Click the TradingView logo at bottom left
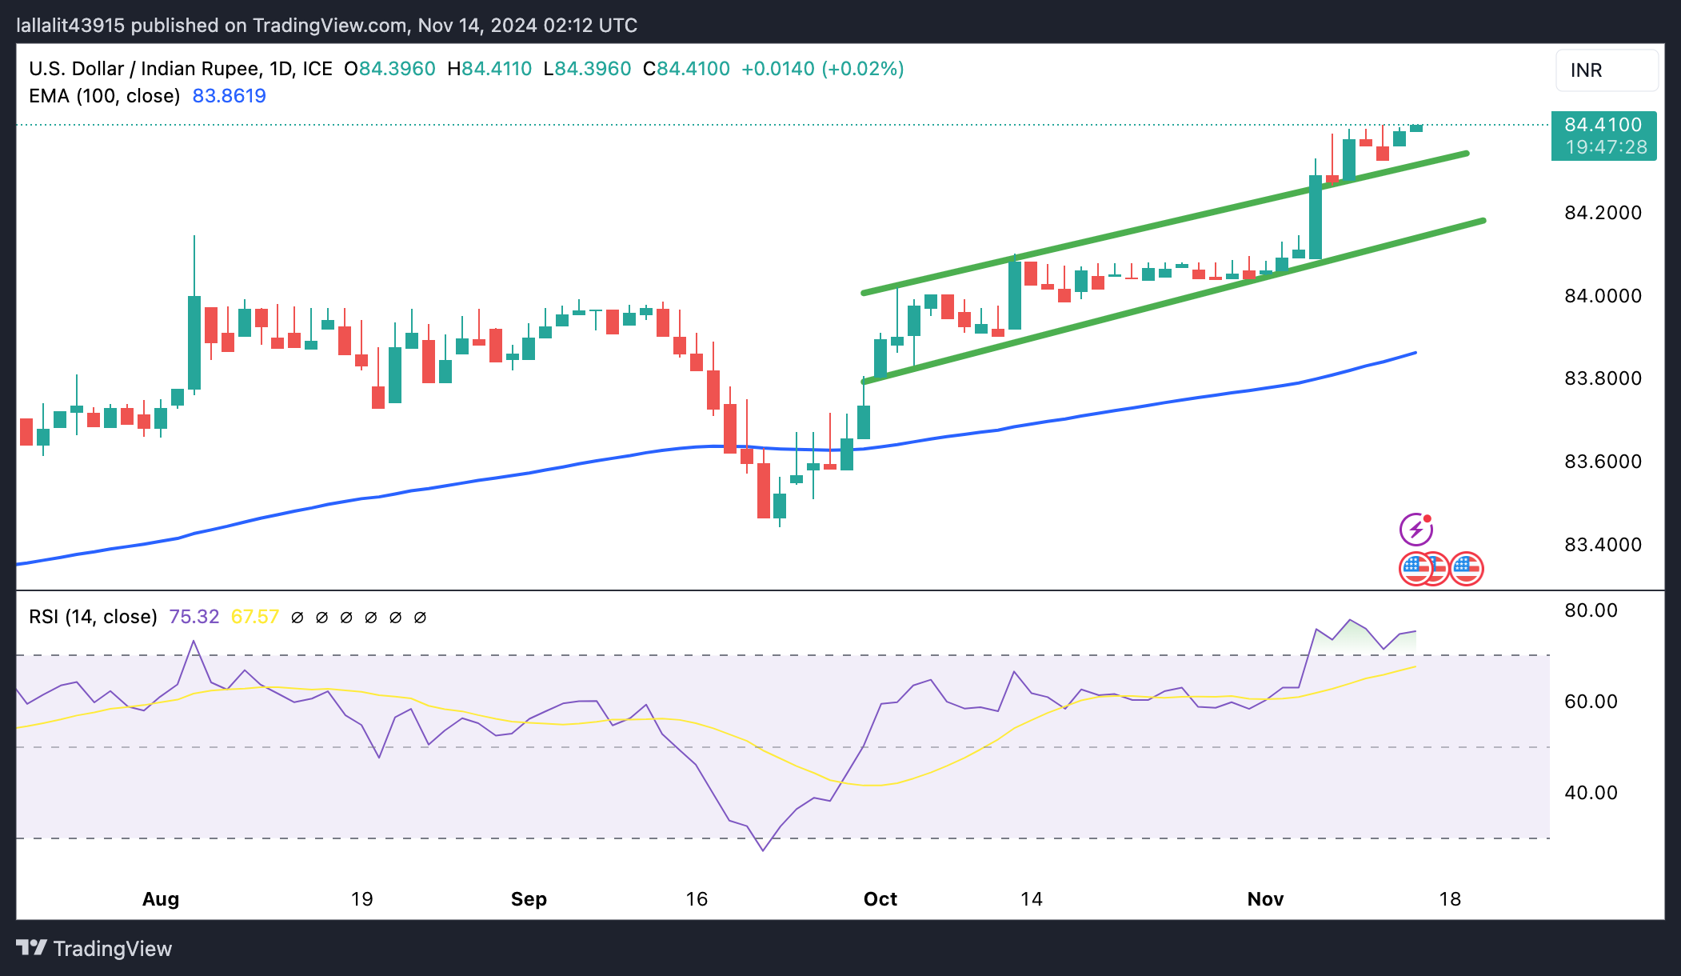The height and width of the screenshot is (976, 1681). (x=94, y=948)
